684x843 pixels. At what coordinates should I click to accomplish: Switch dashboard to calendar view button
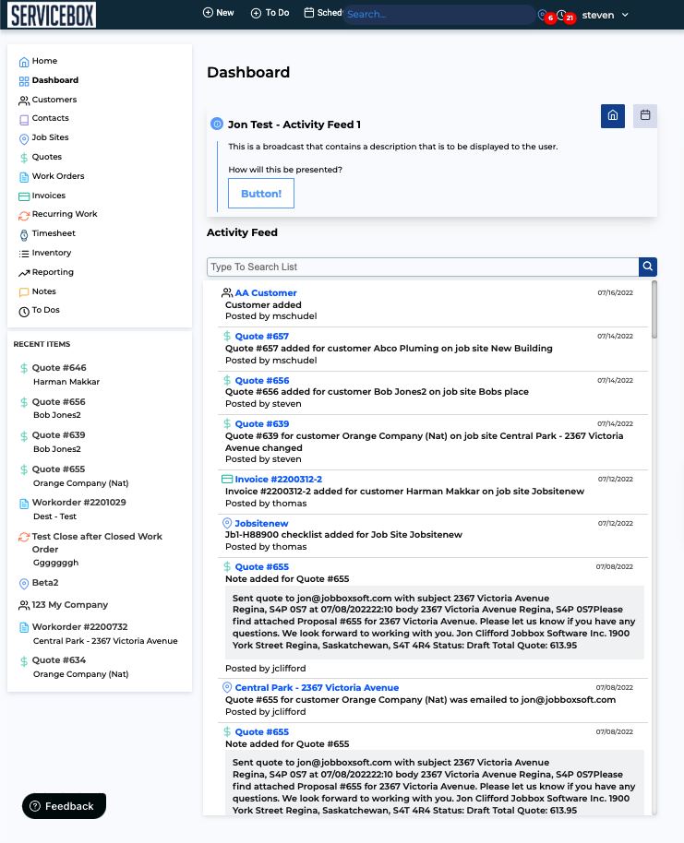644,116
